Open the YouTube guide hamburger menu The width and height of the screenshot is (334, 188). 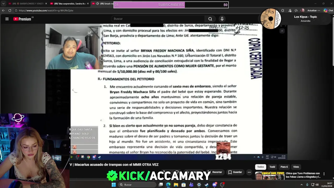[x=7, y=19]
